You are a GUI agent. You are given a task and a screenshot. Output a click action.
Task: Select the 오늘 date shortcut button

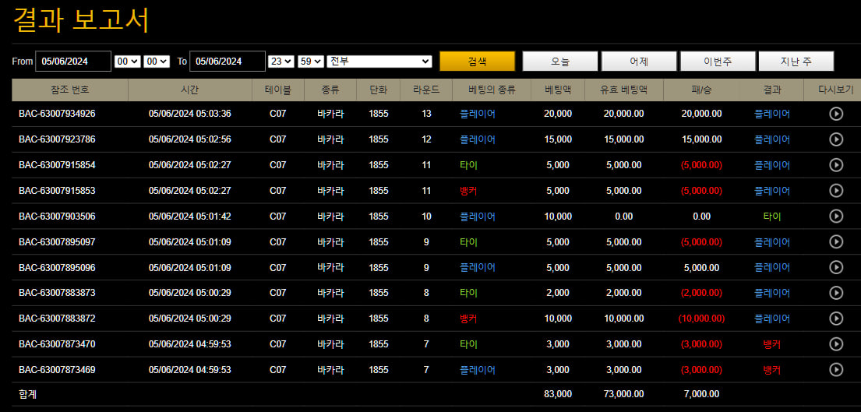tap(559, 62)
